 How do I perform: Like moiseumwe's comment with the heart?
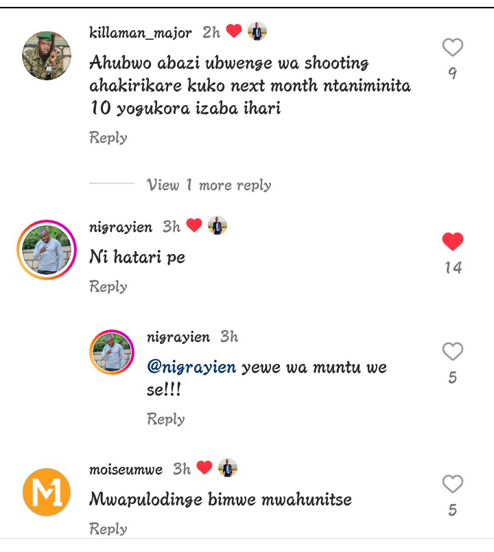(452, 484)
